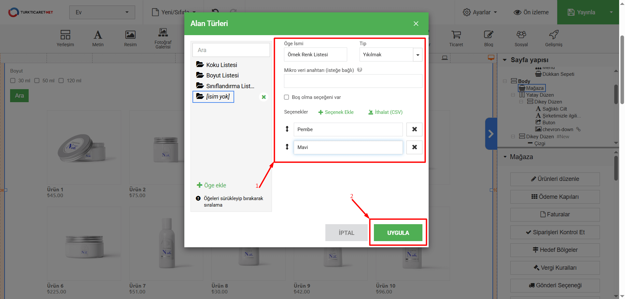
Task: Select Koku Listesi from the list
Action: (221, 65)
